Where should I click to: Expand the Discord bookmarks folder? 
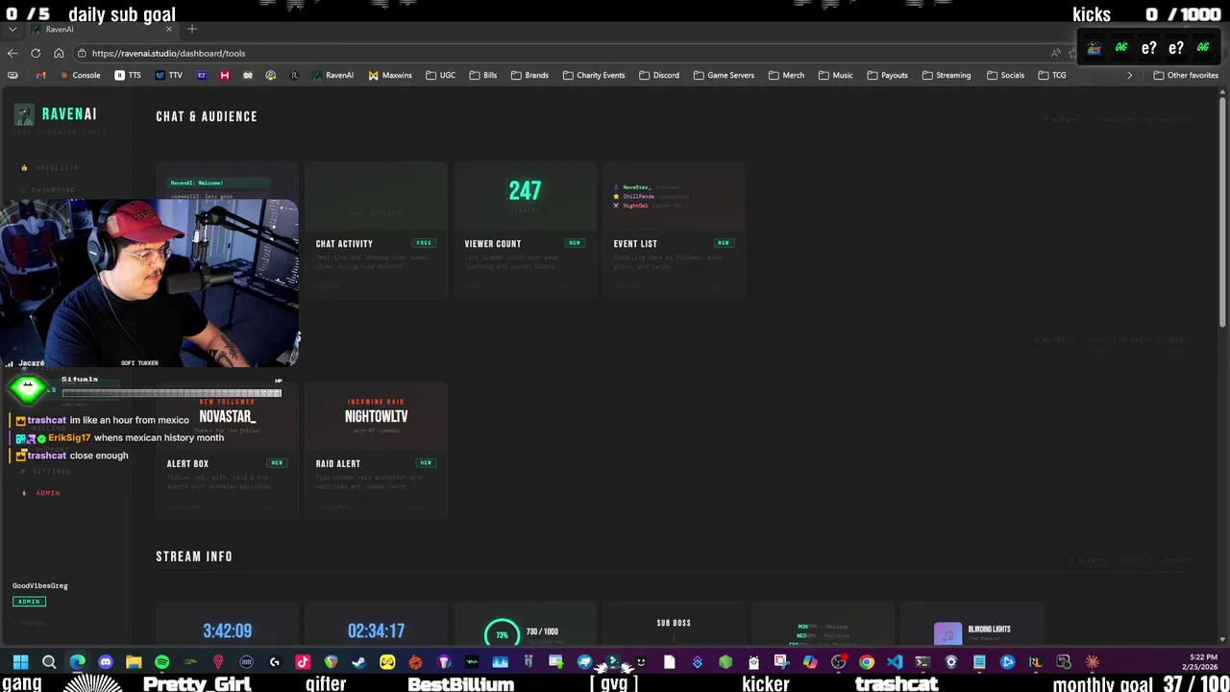click(659, 75)
